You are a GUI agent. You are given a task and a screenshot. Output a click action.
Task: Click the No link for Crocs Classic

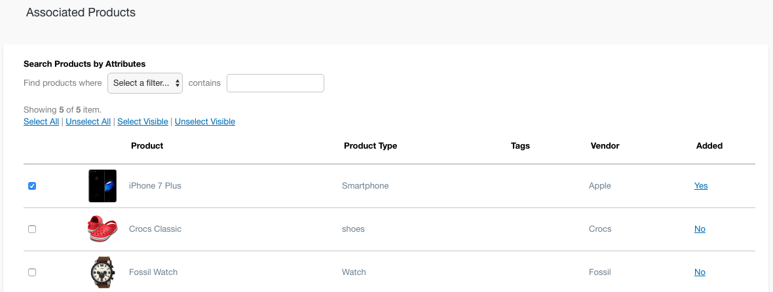click(700, 229)
